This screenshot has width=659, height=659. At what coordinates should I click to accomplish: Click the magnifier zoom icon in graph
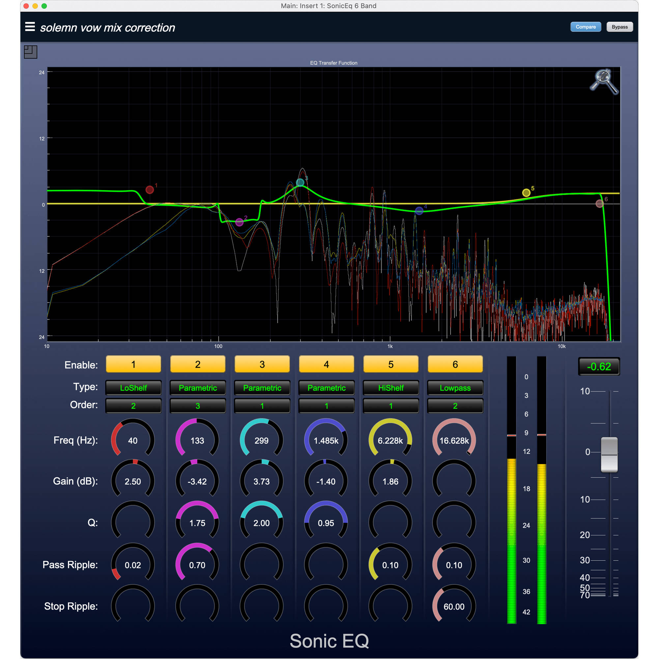pyautogui.click(x=604, y=81)
